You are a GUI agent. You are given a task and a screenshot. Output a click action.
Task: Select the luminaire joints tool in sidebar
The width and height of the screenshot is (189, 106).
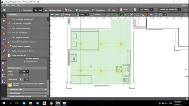coord(4,27)
